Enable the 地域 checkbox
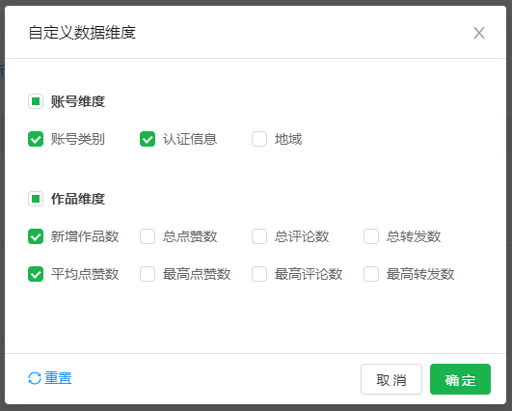 (259, 139)
